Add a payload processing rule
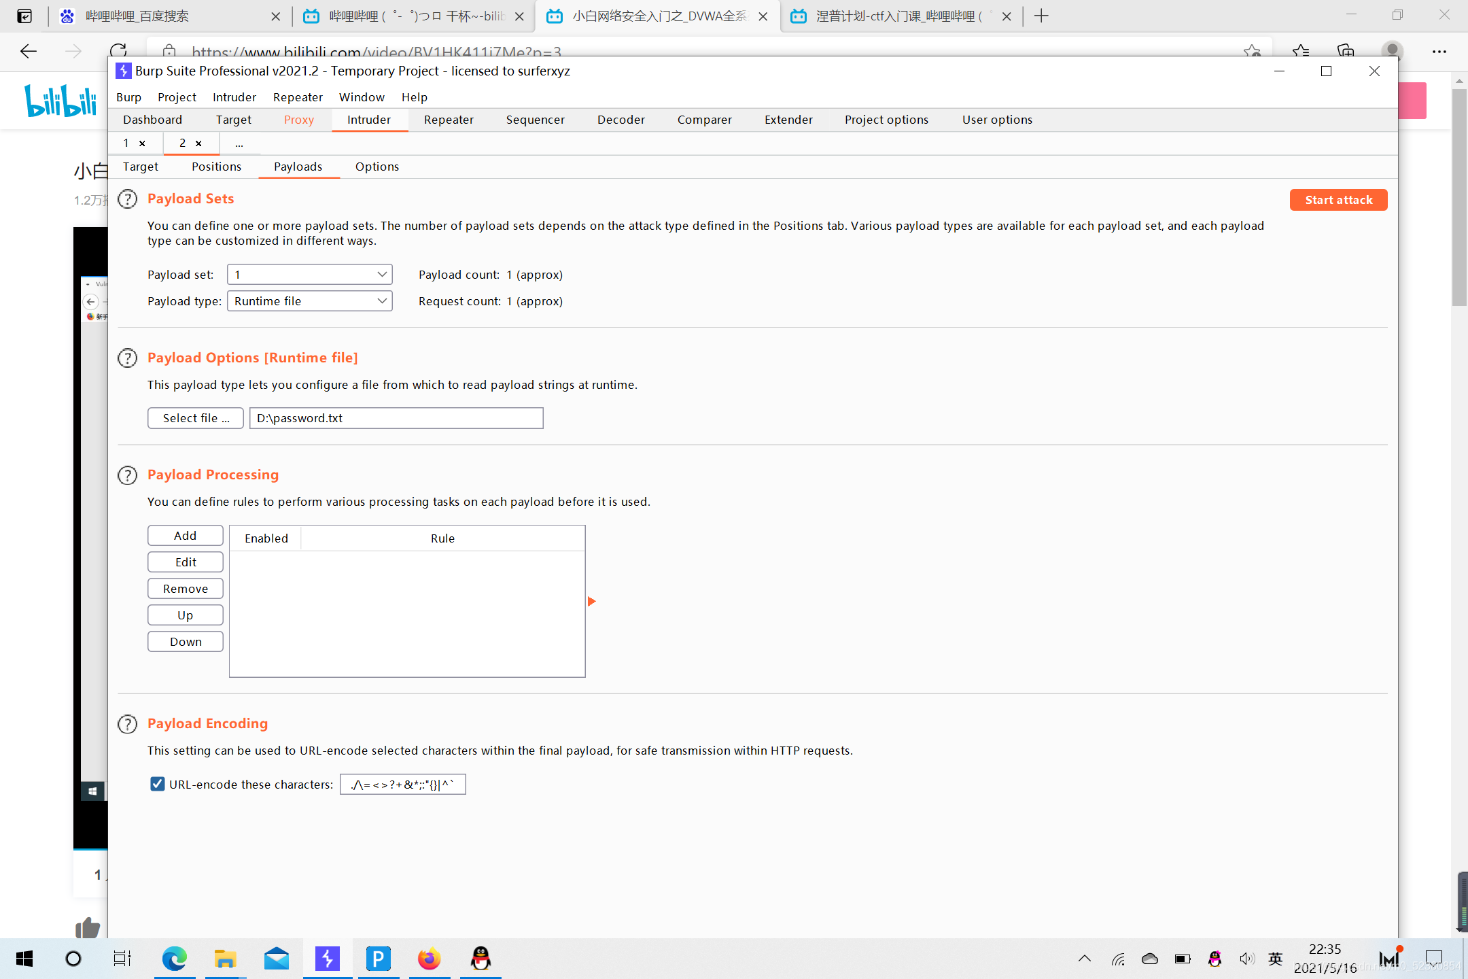The image size is (1468, 979). pos(185,536)
